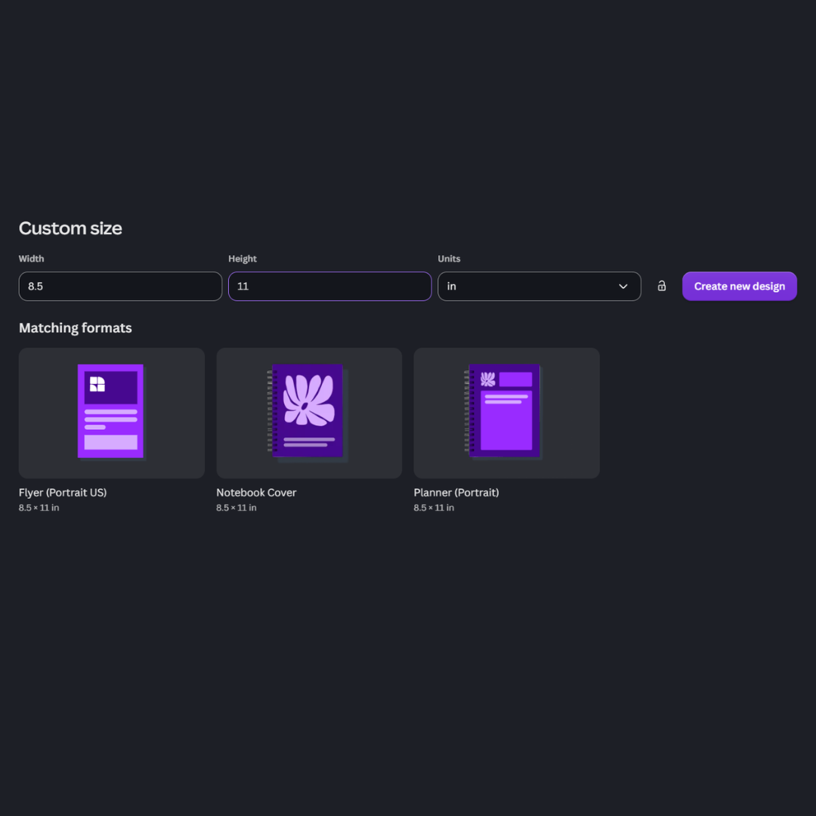816x816 pixels.
Task: Click the "Notebook Cover" label
Action: pos(256,493)
